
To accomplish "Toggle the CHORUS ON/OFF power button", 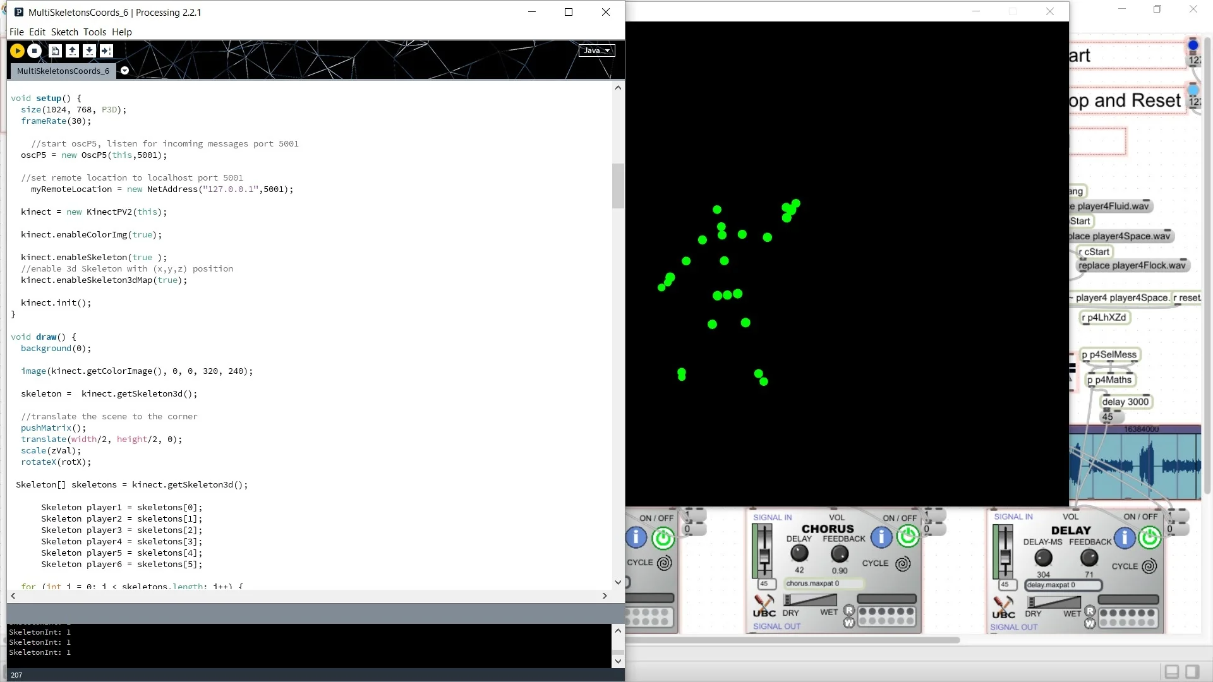I will (x=908, y=537).
